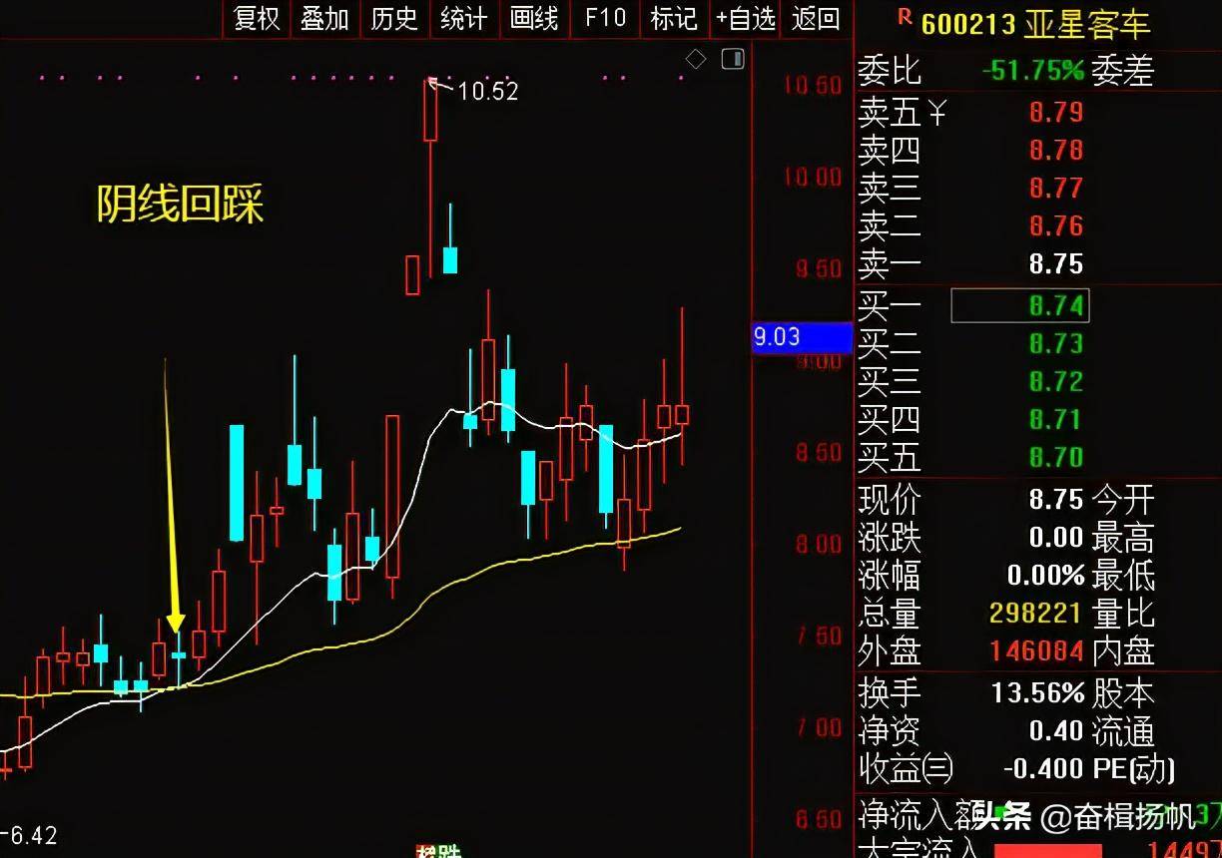This screenshot has width=1222, height=858.
Task: Select the 卖四 price 8.78
Action: [1056, 150]
